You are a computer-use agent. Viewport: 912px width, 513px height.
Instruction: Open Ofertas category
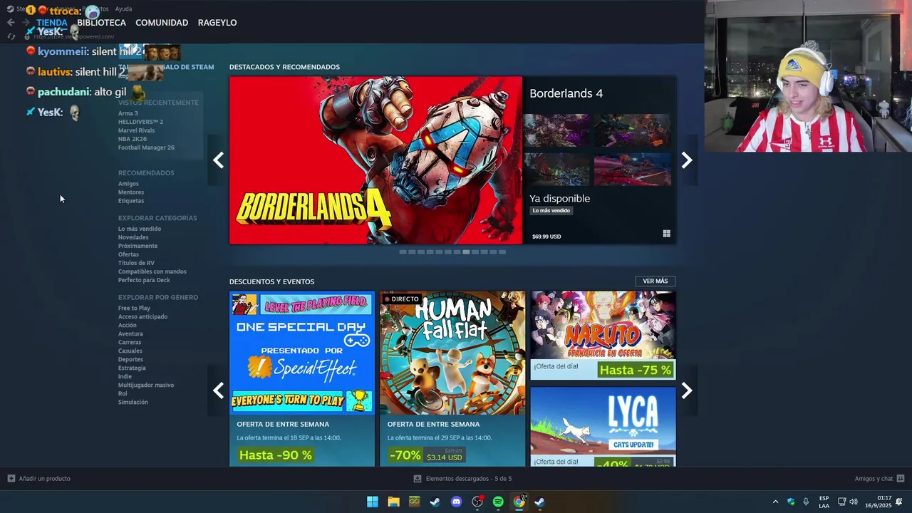point(128,254)
